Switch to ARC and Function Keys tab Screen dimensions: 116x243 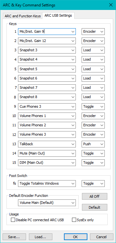coord(23,16)
